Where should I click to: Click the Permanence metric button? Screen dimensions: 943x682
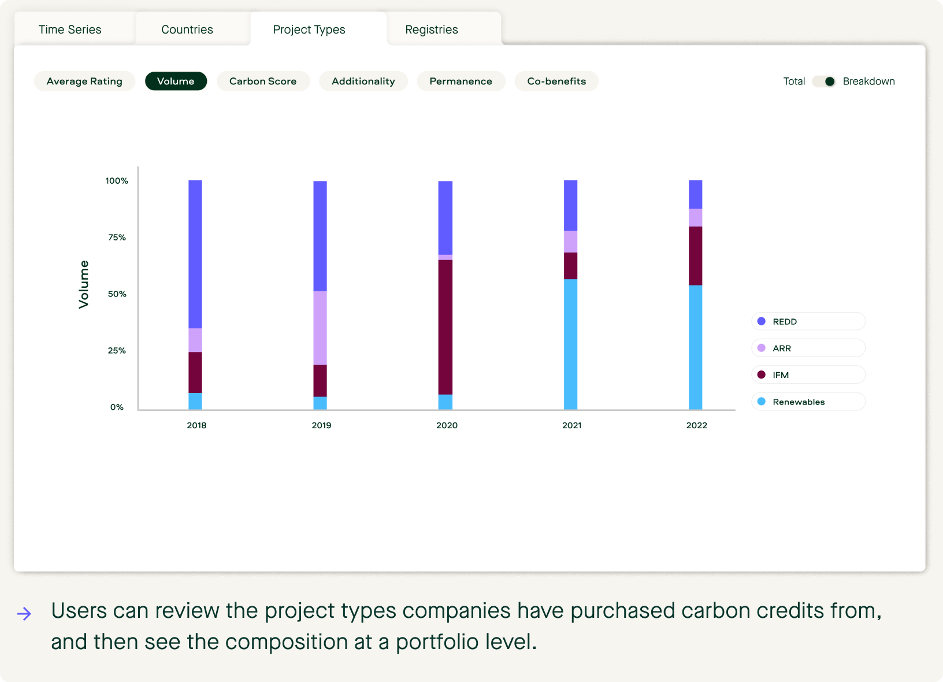point(461,81)
